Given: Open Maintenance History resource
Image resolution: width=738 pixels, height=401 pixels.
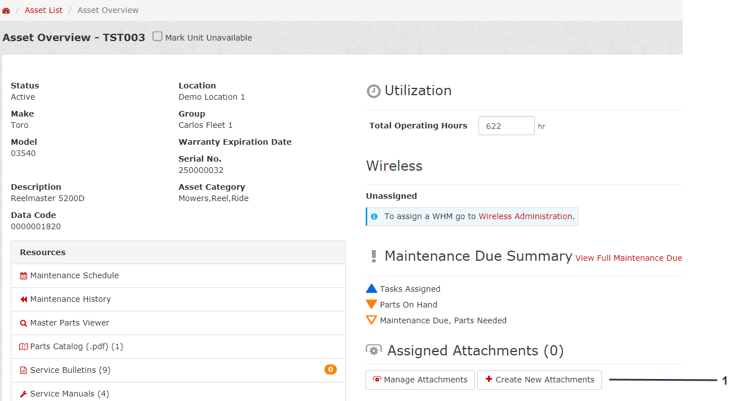Looking at the screenshot, I should (71, 299).
